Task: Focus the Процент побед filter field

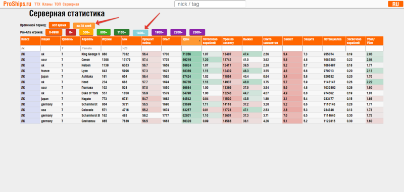Action: [x=151, y=48]
